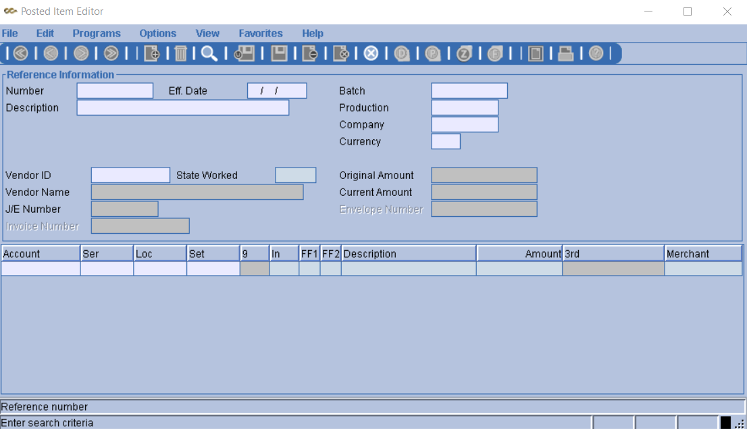The width and height of the screenshot is (747, 429).
Task: Click the grid Description column header
Action: [409, 253]
